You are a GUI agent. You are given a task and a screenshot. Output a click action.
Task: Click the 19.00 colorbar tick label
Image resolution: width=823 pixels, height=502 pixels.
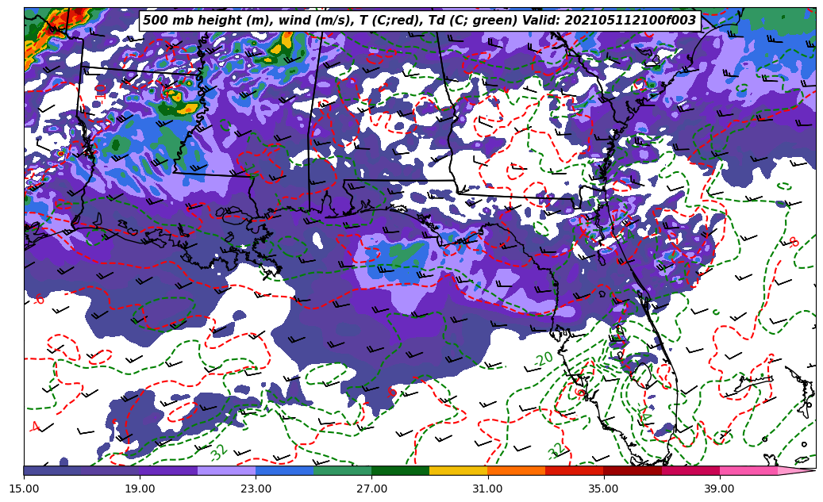click(140, 489)
